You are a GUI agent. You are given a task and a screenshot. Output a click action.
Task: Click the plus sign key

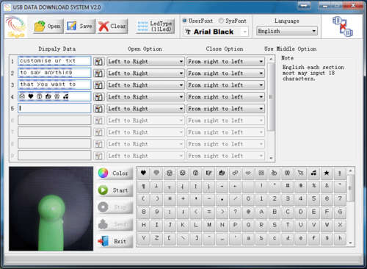[x=183, y=199]
